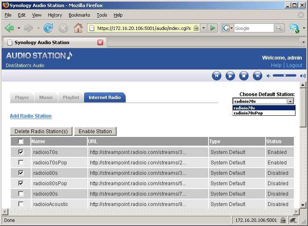Stop playback with the Stop button
The height and width of the screenshot is (226, 308).
[x=244, y=76]
